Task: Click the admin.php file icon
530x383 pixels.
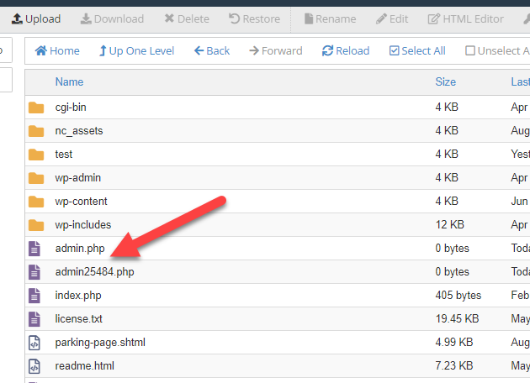Action: 34,249
